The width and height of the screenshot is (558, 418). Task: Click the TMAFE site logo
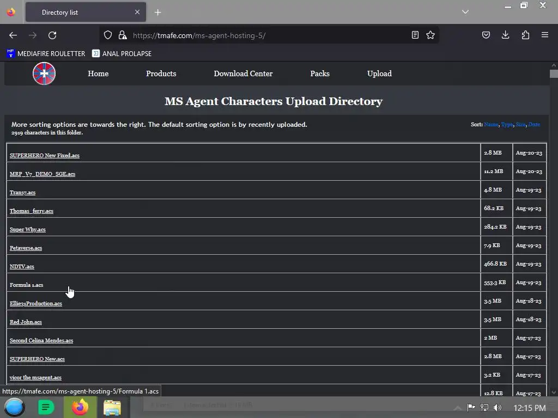[44, 73]
